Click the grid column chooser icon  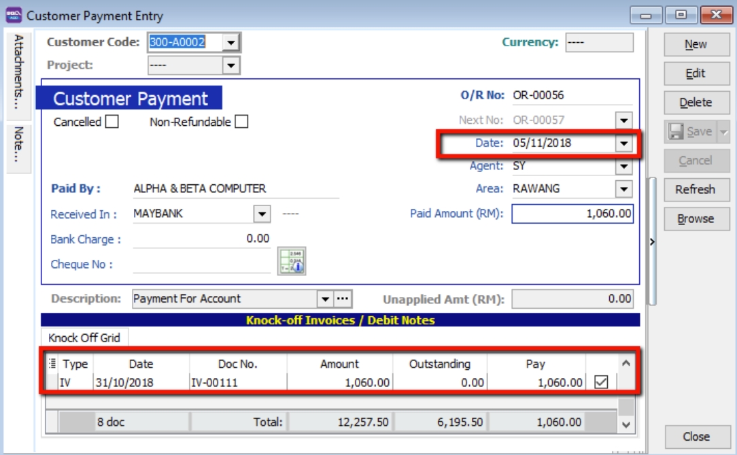52,364
